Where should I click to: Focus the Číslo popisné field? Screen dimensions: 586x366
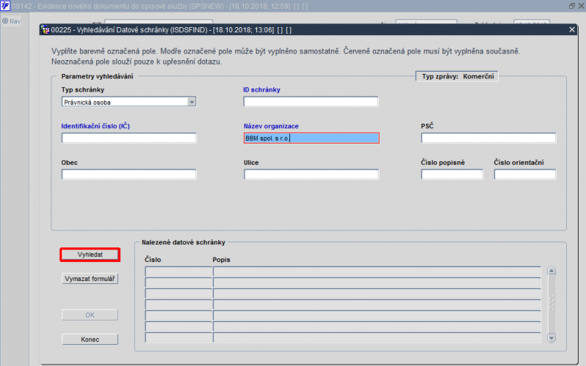point(452,174)
